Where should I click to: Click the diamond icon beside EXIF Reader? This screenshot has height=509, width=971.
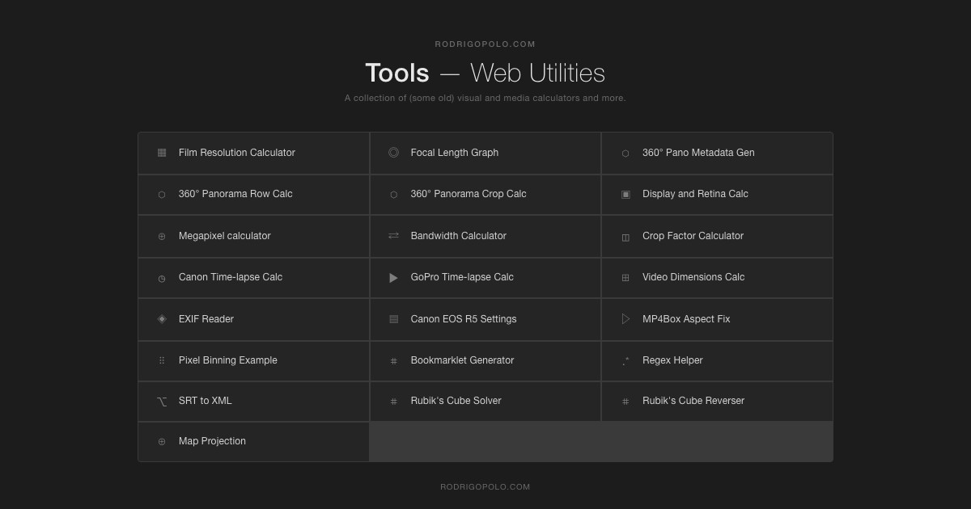pyautogui.click(x=162, y=319)
